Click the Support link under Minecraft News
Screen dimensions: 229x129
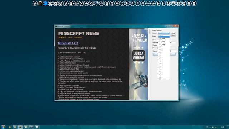coord(78,37)
